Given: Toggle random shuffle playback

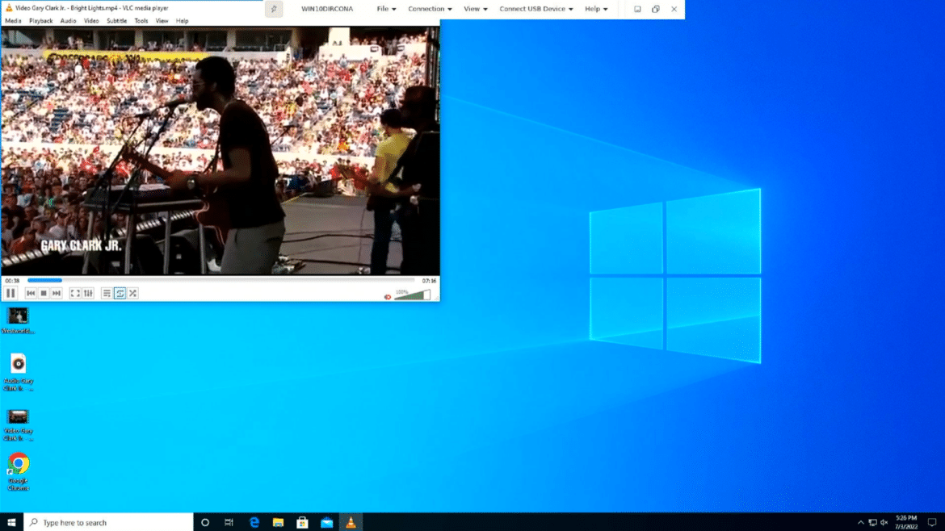Looking at the screenshot, I should pyautogui.click(x=132, y=293).
